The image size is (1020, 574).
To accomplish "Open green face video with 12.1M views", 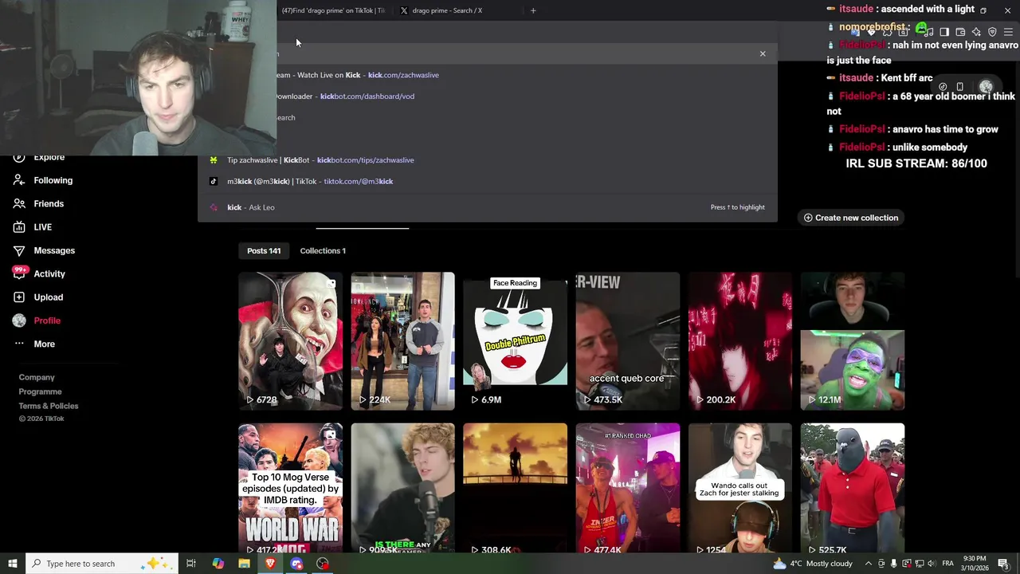I will click(x=852, y=341).
